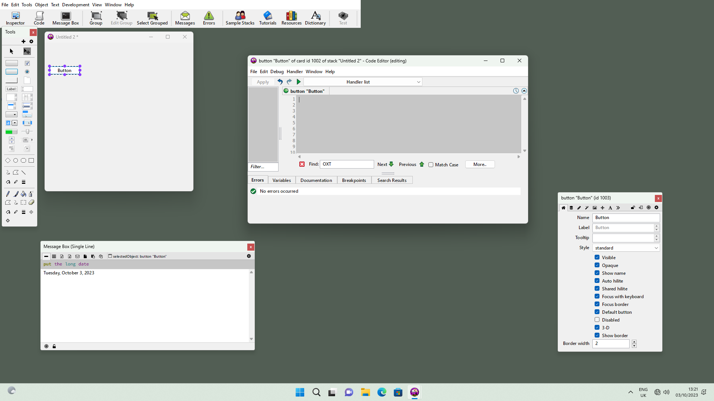The height and width of the screenshot is (401, 714).
Task: Click the redo arrow in Code Editor
Action: [289, 82]
